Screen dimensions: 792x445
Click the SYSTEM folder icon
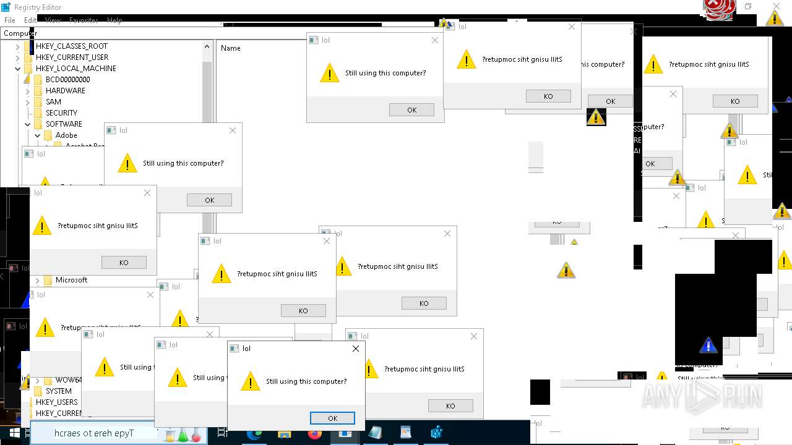[x=38, y=391]
